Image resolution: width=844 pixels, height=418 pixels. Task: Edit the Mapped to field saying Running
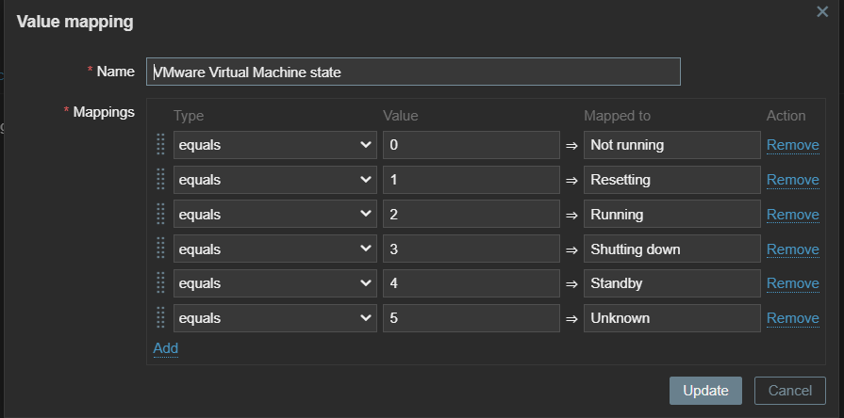(x=671, y=215)
